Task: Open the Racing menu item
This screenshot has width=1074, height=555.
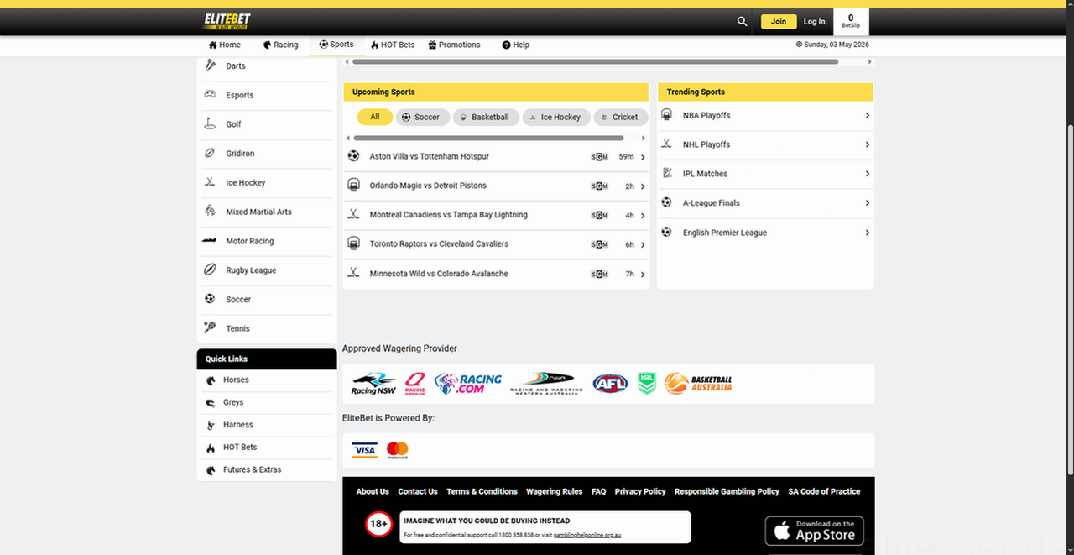Action: tap(280, 45)
